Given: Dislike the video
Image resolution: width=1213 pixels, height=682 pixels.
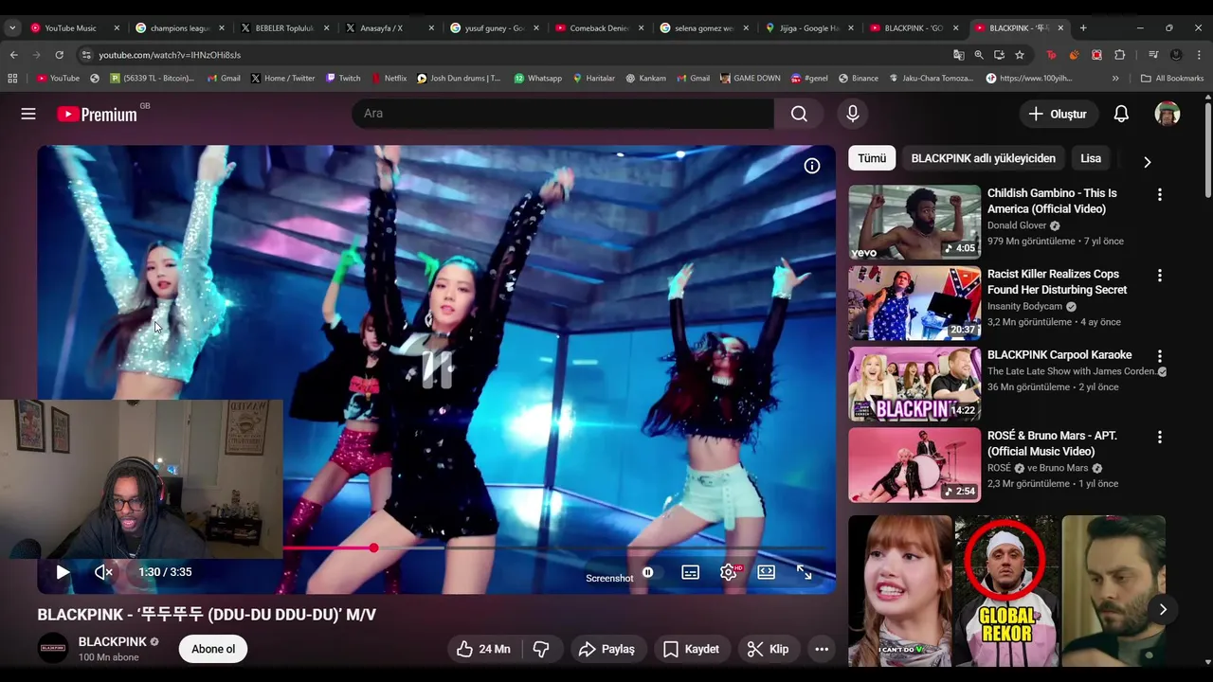Looking at the screenshot, I should pyautogui.click(x=542, y=649).
